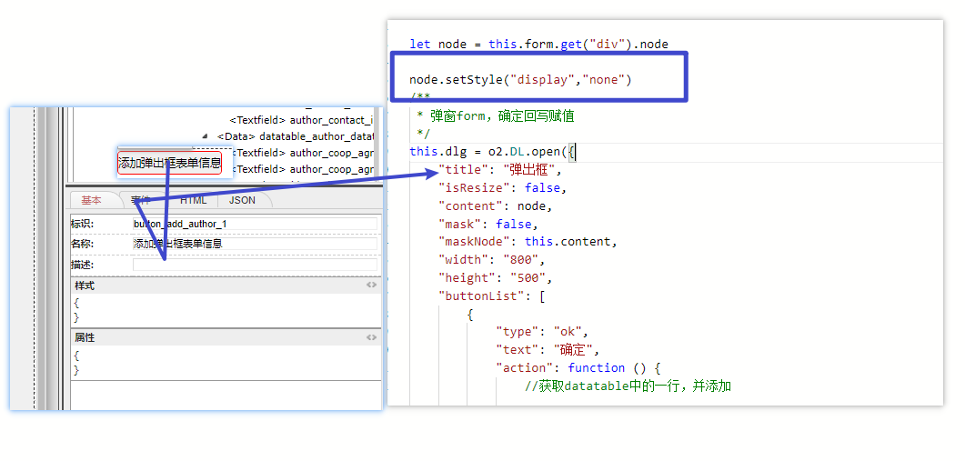Switch to the 基本 tab

point(92,200)
